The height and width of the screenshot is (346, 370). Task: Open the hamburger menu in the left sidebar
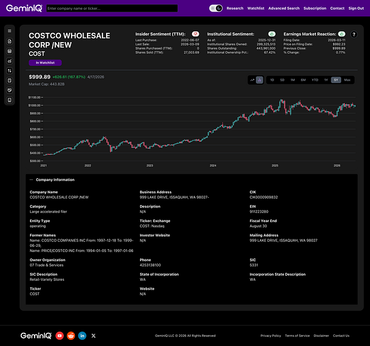click(9, 31)
